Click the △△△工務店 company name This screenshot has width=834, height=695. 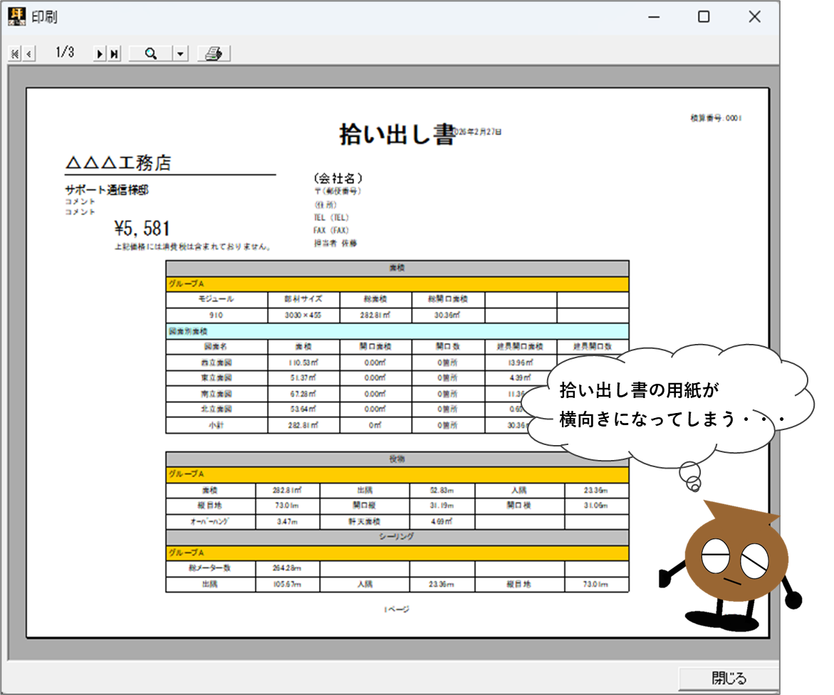tap(118, 163)
